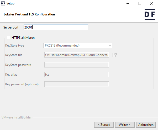
Task: Go back with the Zurück button
Action: (104, 125)
